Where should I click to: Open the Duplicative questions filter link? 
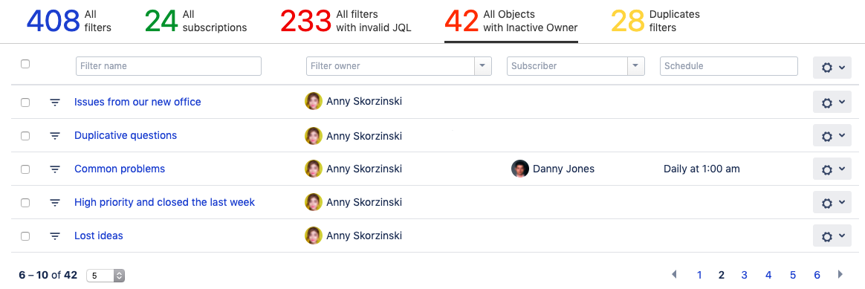(x=126, y=135)
